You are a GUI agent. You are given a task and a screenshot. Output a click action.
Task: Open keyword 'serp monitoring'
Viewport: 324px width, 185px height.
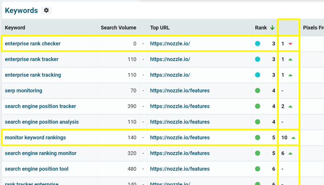click(24, 91)
